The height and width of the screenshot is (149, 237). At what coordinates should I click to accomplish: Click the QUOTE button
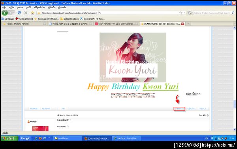(x=191, y=109)
